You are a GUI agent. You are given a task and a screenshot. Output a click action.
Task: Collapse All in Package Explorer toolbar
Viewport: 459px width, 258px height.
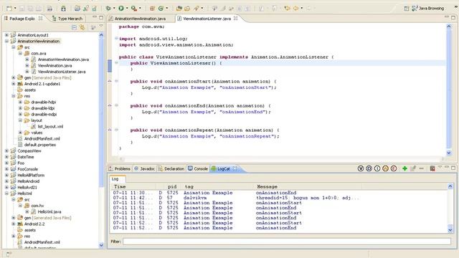[x=75, y=27]
